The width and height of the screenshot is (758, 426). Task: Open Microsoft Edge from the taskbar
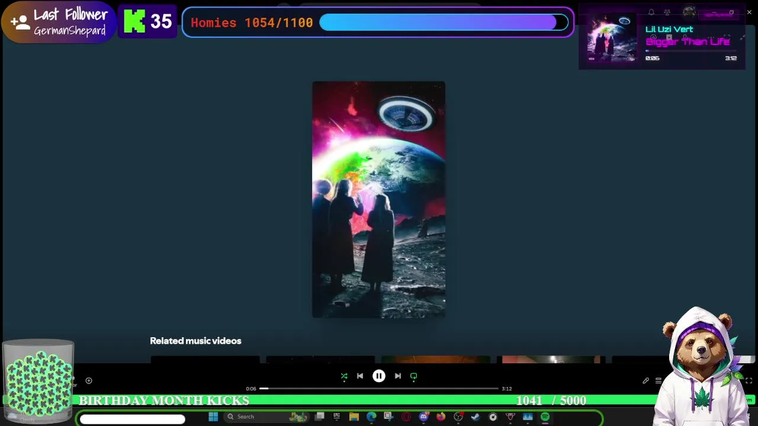click(371, 417)
